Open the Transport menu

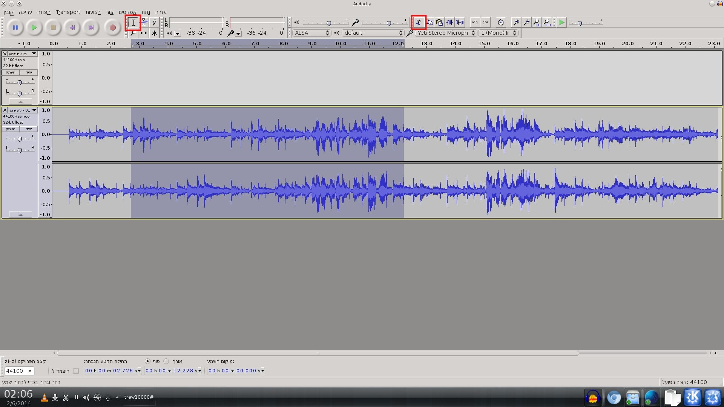(68, 12)
